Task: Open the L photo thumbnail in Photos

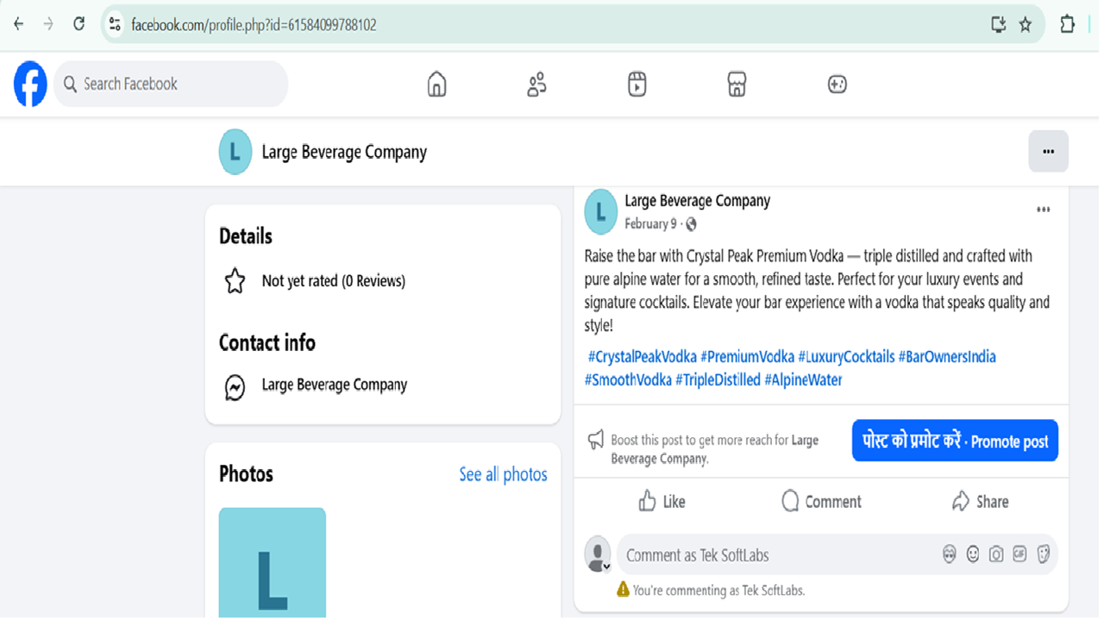Action: point(272,562)
